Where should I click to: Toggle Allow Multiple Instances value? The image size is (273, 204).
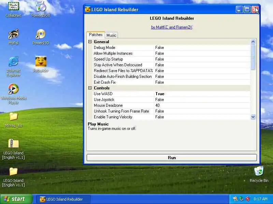[202, 53]
